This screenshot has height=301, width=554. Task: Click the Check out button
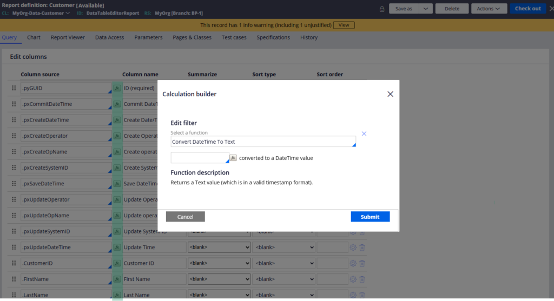tap(528, 9)
